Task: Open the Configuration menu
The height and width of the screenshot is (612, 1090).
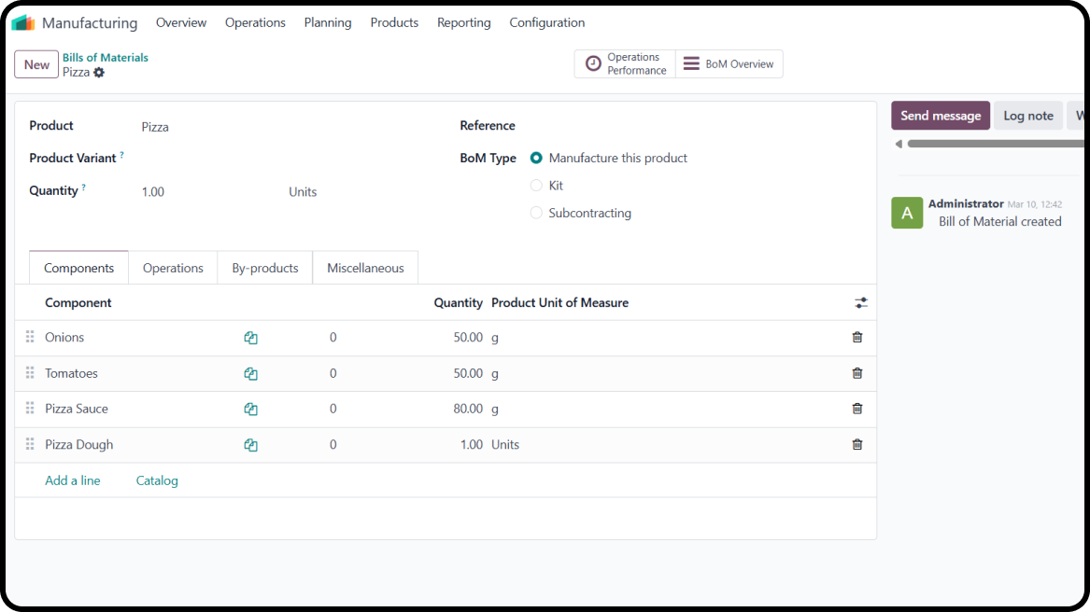Action: [546, 22]
